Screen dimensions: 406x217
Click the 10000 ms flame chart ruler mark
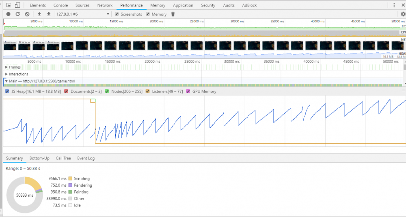click(x=73, y=62)
